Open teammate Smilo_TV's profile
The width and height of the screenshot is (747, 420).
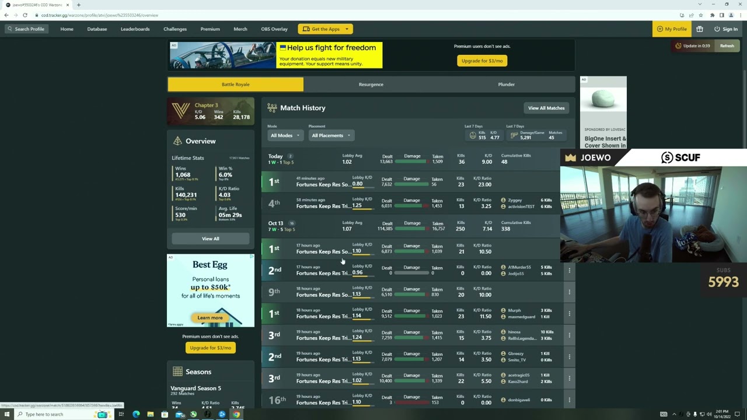click(516, 360)
